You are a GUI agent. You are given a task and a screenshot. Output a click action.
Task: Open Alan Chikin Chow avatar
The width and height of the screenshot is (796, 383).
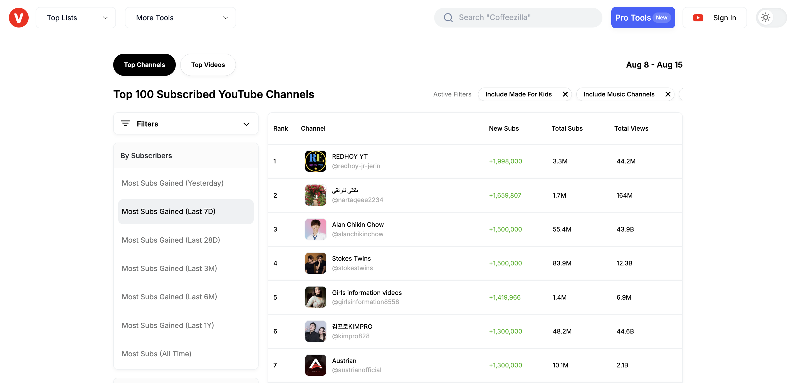(315, 229)
